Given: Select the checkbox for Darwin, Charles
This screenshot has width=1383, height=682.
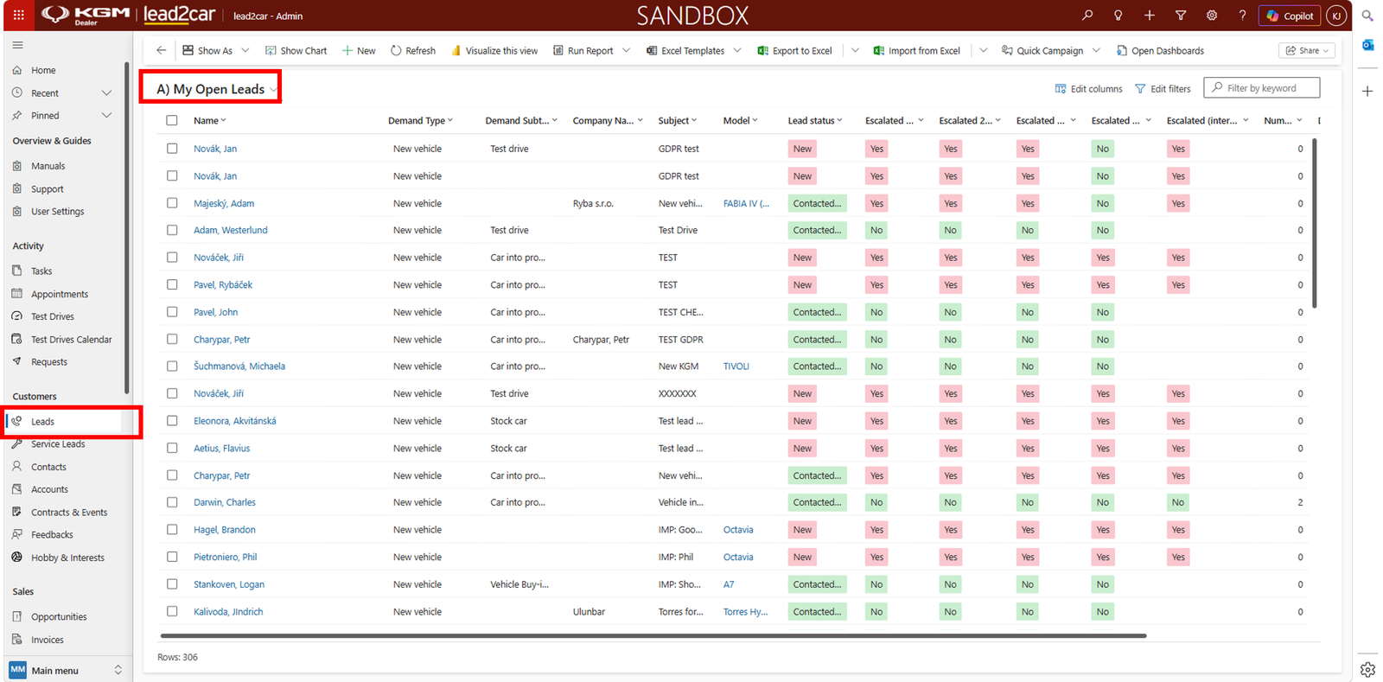Looking at the screenshot, I should [172, 502].
